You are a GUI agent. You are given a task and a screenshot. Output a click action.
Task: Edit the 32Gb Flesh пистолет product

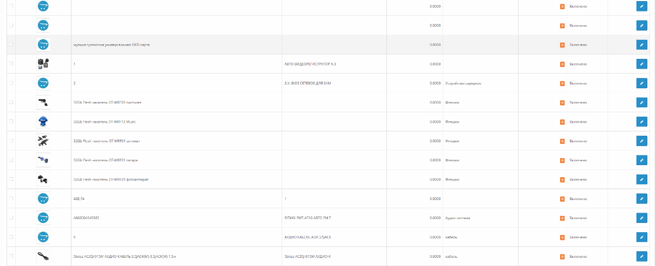point(641,102)
